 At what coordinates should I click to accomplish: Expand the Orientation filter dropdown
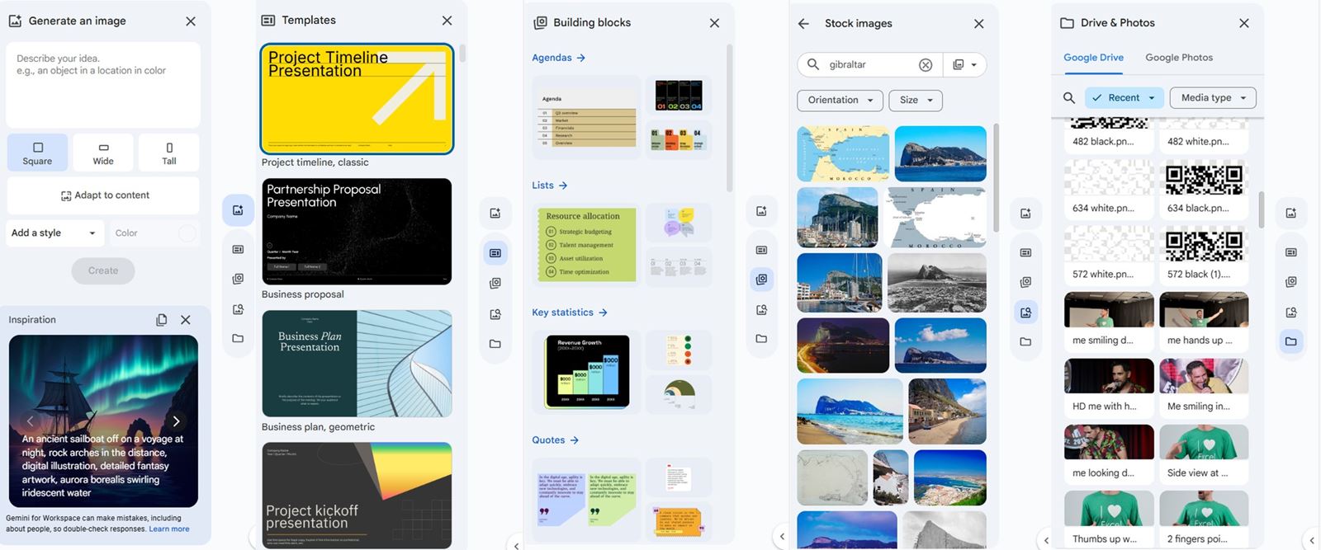(840, 101)
